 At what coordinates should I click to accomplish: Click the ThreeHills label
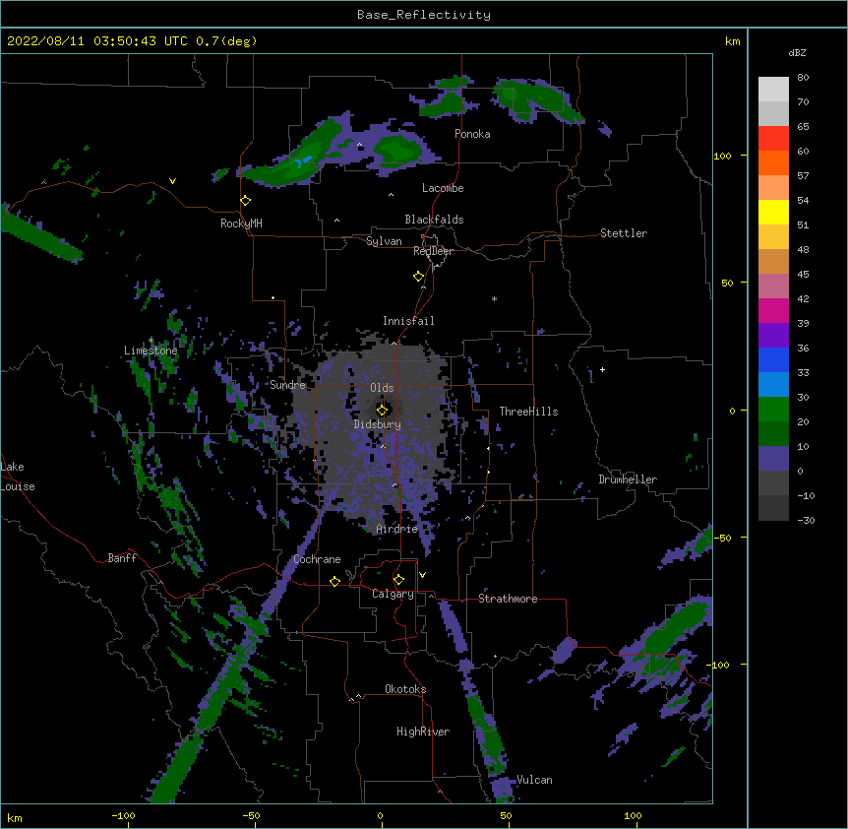pos(528,412)
